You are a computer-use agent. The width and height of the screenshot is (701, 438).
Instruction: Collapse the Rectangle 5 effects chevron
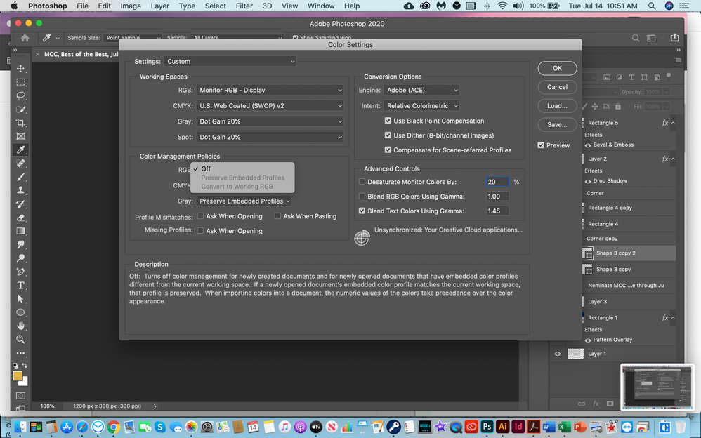(x=671, y=121)
